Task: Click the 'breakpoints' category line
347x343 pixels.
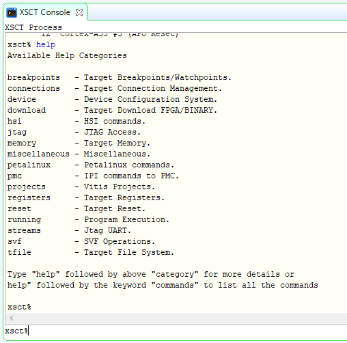Action: click(x=120, y=77)
